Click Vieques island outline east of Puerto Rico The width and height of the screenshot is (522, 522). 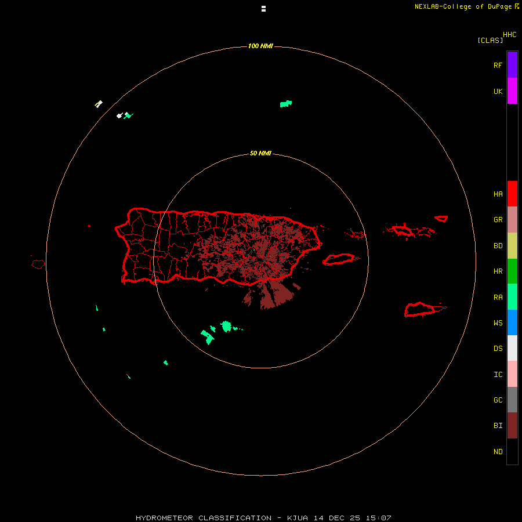tap(339, 259)
